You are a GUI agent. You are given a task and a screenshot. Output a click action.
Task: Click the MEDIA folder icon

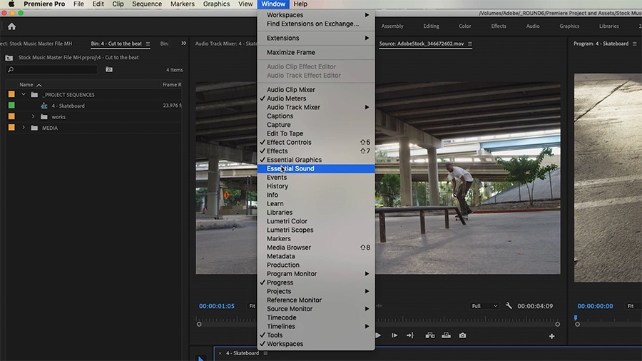(34, 128)
